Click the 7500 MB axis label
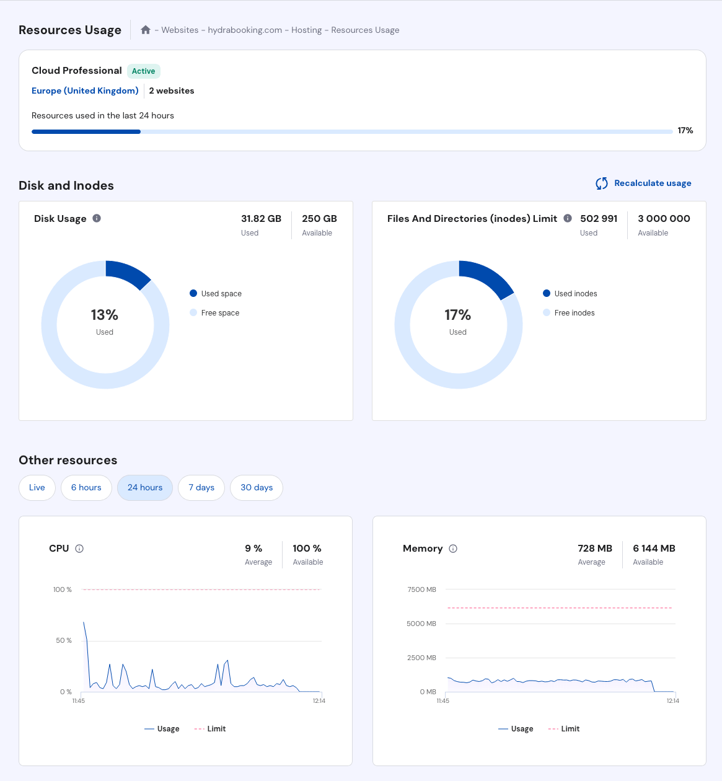Screen dimensions: 722x781 pyautogui.click(x=422, y=589)
